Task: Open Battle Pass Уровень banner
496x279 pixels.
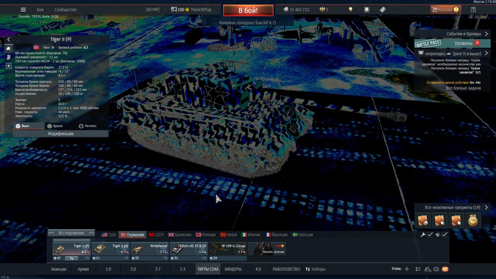Action: [453, 43]
